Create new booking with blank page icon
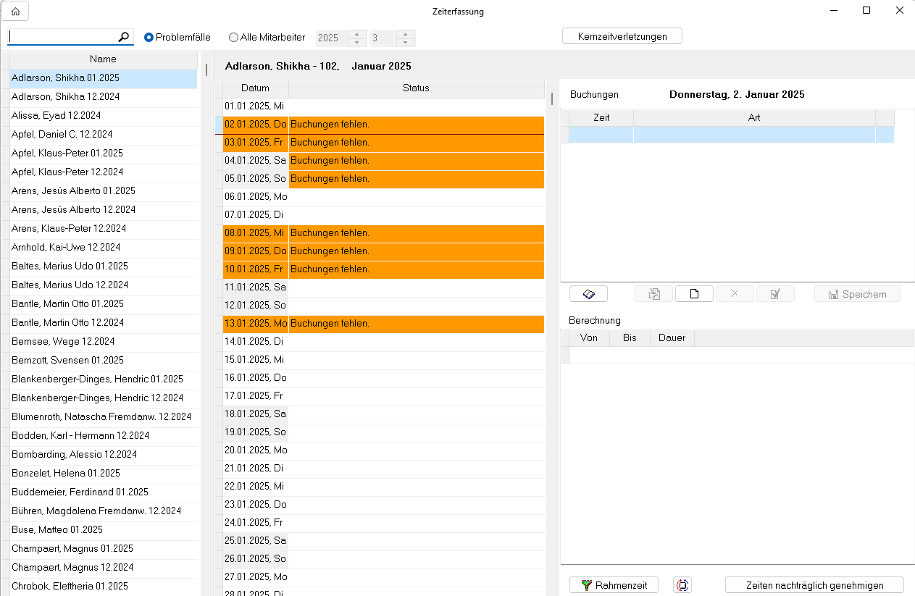This screenshot has height=596, width=915. pos(694,294)
